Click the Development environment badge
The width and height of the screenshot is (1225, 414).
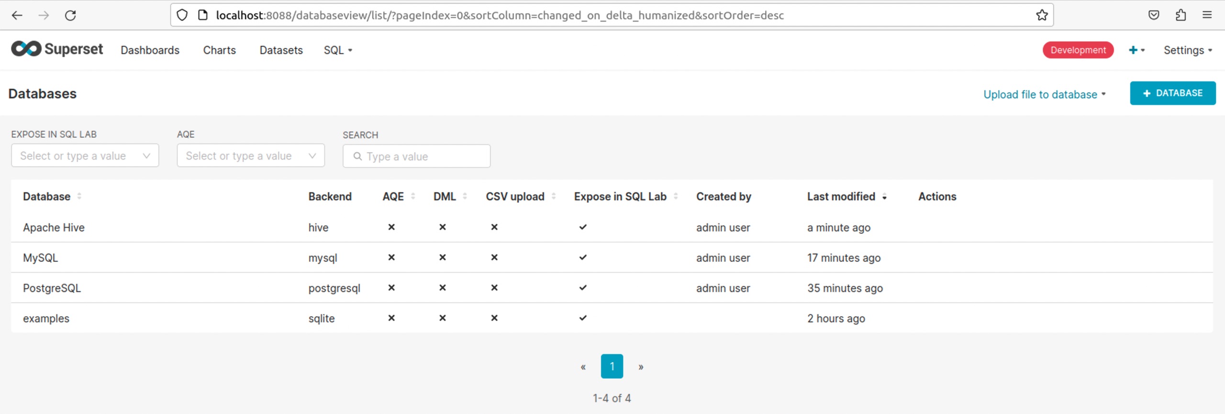[x=1078, y=50]
